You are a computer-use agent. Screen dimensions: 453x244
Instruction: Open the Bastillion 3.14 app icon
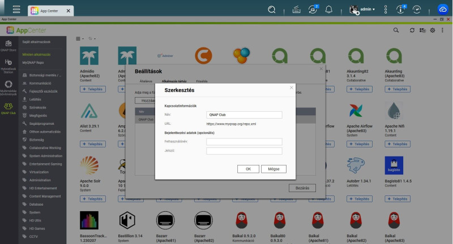click(127, 220)
